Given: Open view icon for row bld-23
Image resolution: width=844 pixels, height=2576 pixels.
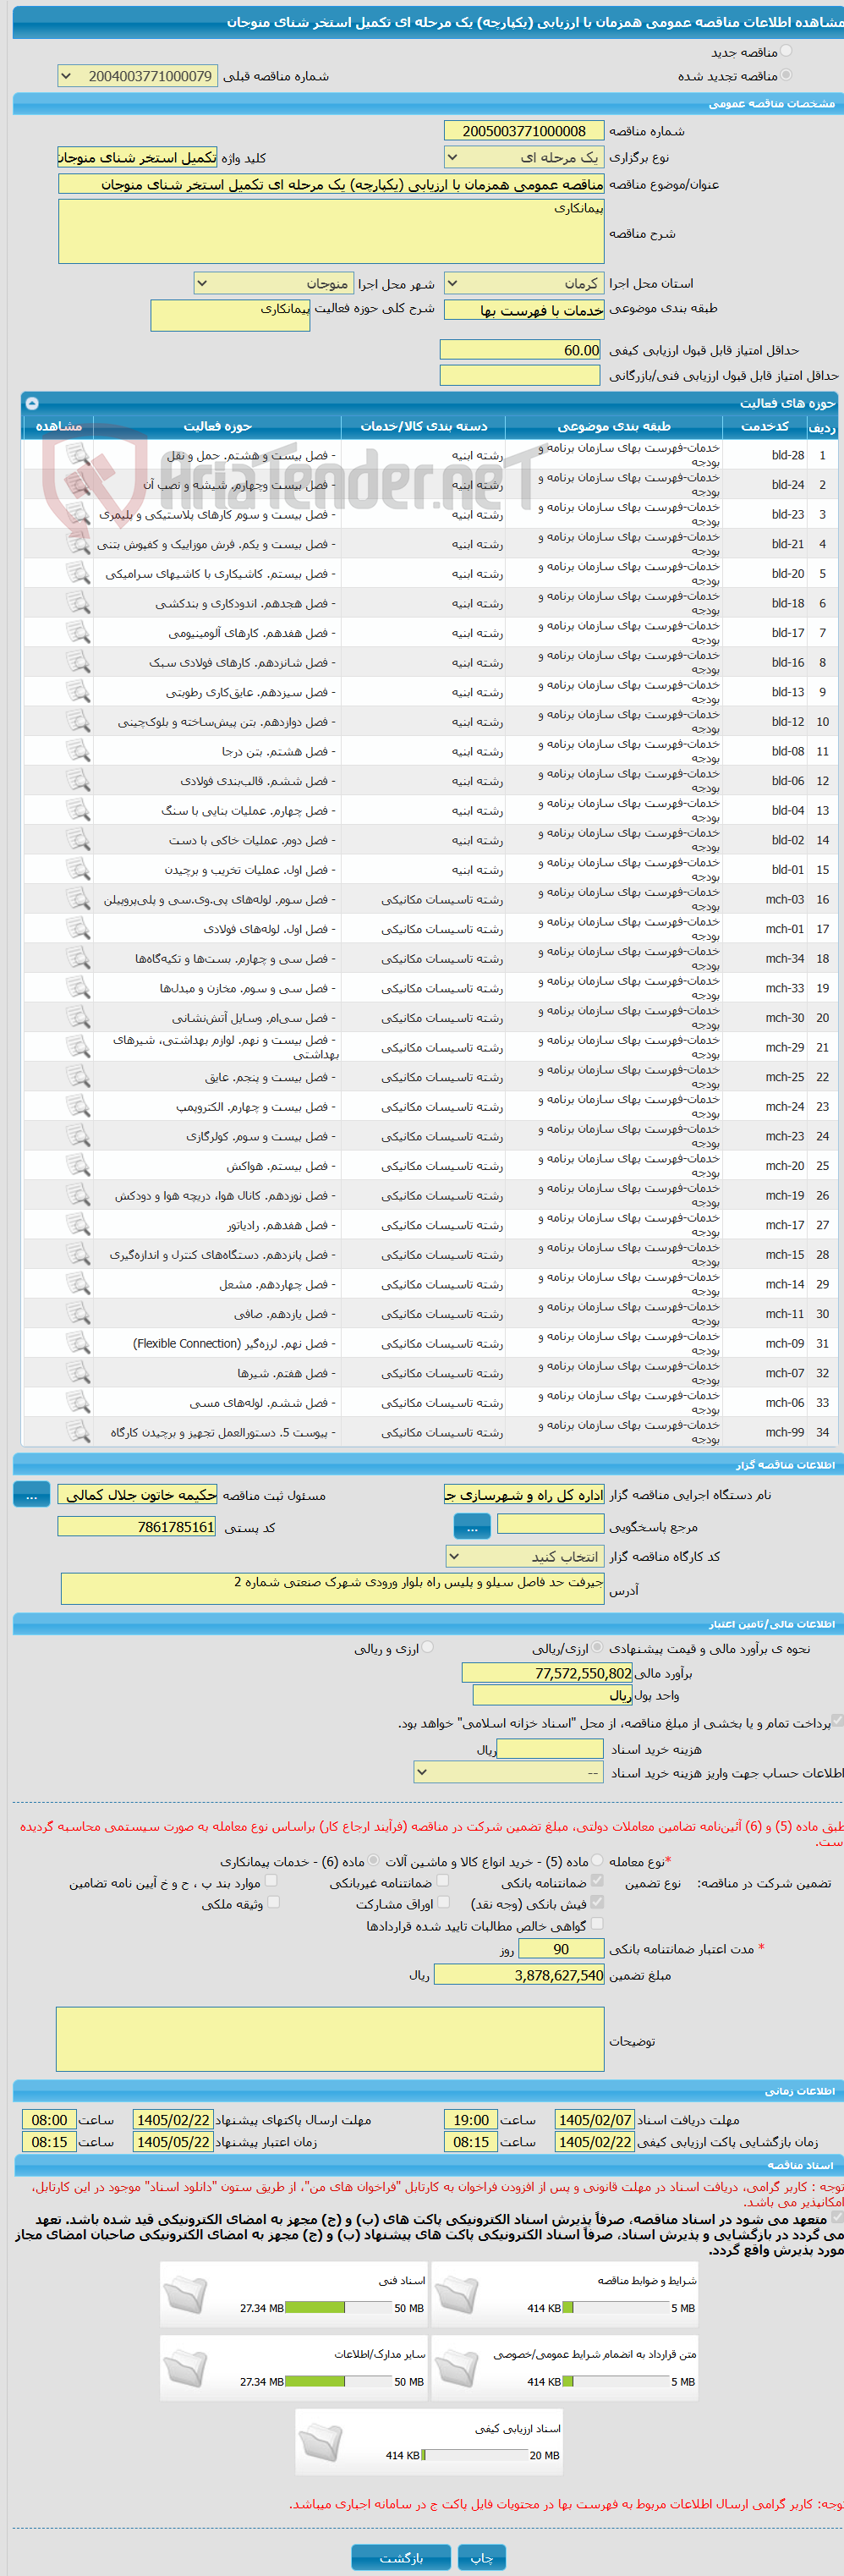Looking at the screenshot, I should [x=78, y=514].
